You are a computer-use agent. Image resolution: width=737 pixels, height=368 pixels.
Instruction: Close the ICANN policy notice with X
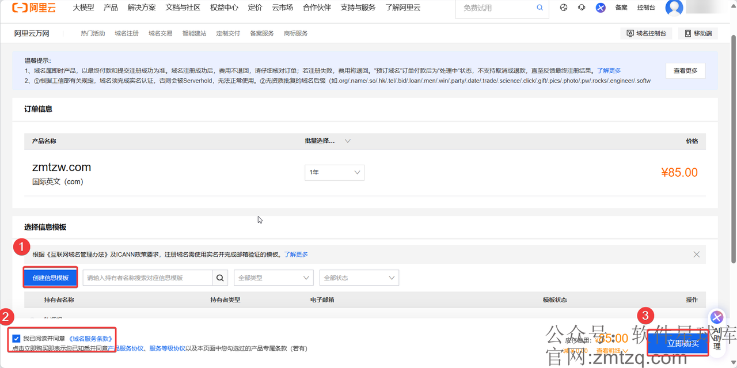[x=697, y=254]
